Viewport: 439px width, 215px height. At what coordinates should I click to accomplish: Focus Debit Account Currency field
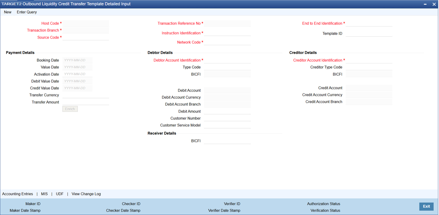click(x=227, y=97)
